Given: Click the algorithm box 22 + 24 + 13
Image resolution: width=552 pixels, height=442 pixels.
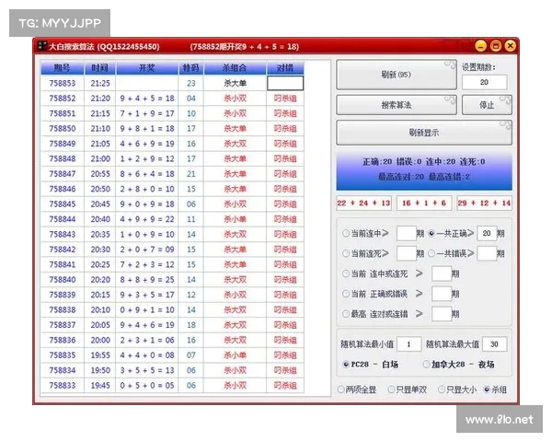Looking at the screenshot, I should point(363,203).
